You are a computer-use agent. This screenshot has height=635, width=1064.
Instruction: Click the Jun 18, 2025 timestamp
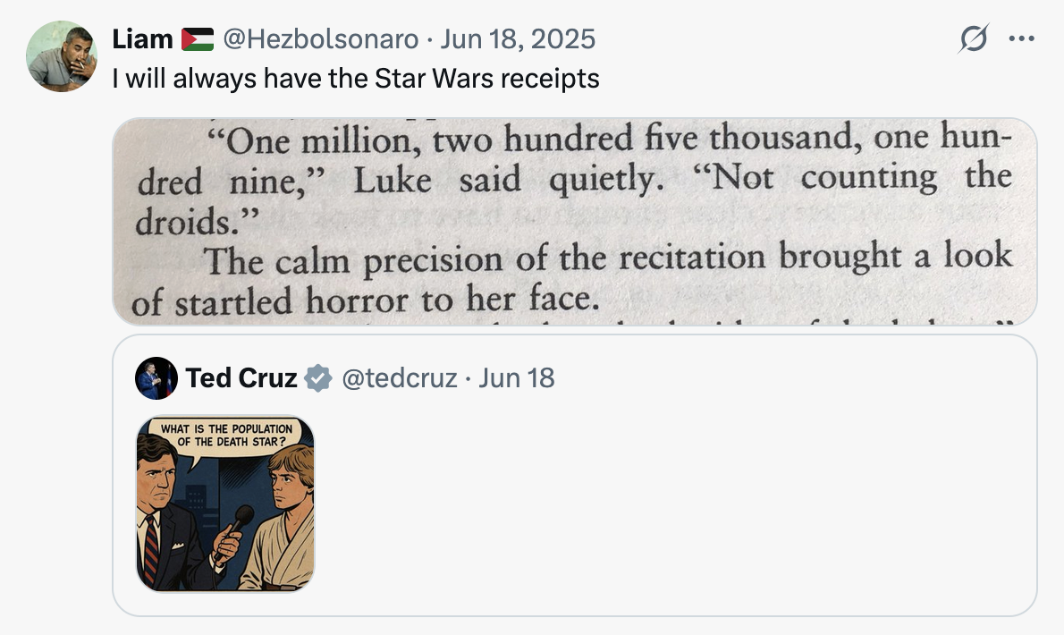tap(518, 39)
